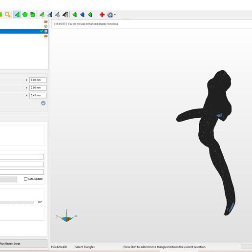Screen dimensions: 252x252
Task: Click the Select Triangles status bar entry
Action: point(85,247)
